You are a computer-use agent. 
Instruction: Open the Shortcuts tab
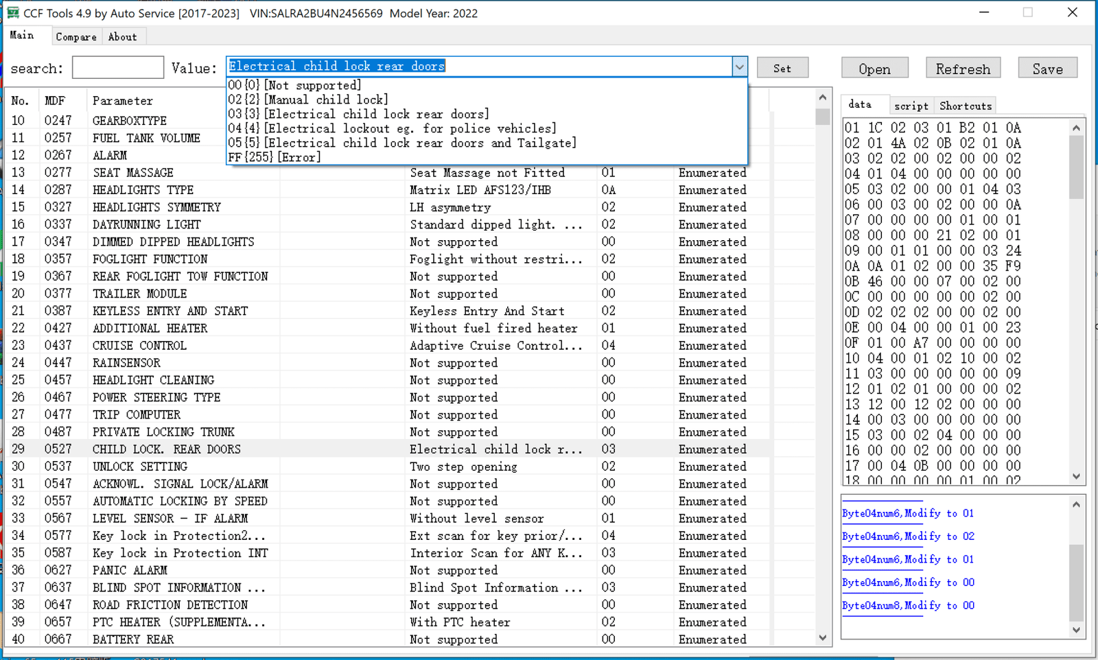tap(965, 105)
